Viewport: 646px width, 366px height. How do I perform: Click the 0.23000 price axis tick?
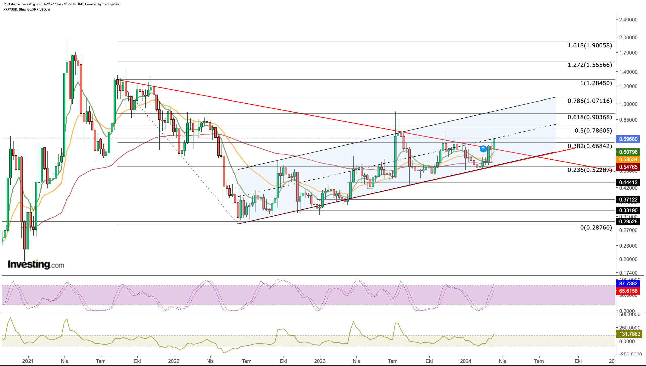(628, 246)
